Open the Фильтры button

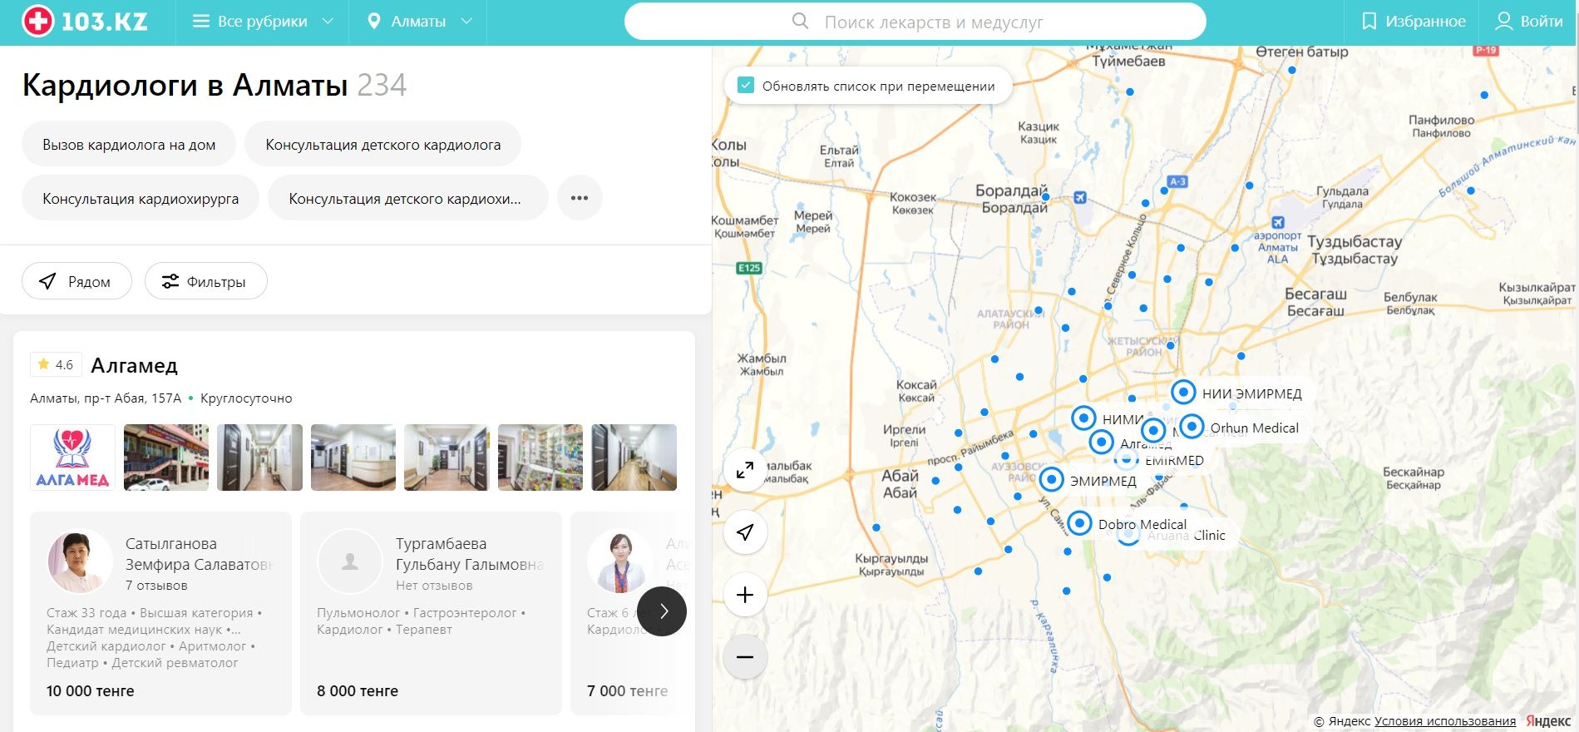(205, 281)
